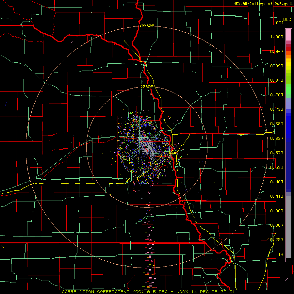Screen dimensions: 294x294
Task: Click the NEXLAB-College of DuPage credit text
Action: click(x=263, y=4)
